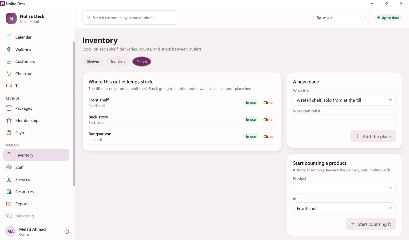Close the Back store place
409x240 pixels.
268,120
